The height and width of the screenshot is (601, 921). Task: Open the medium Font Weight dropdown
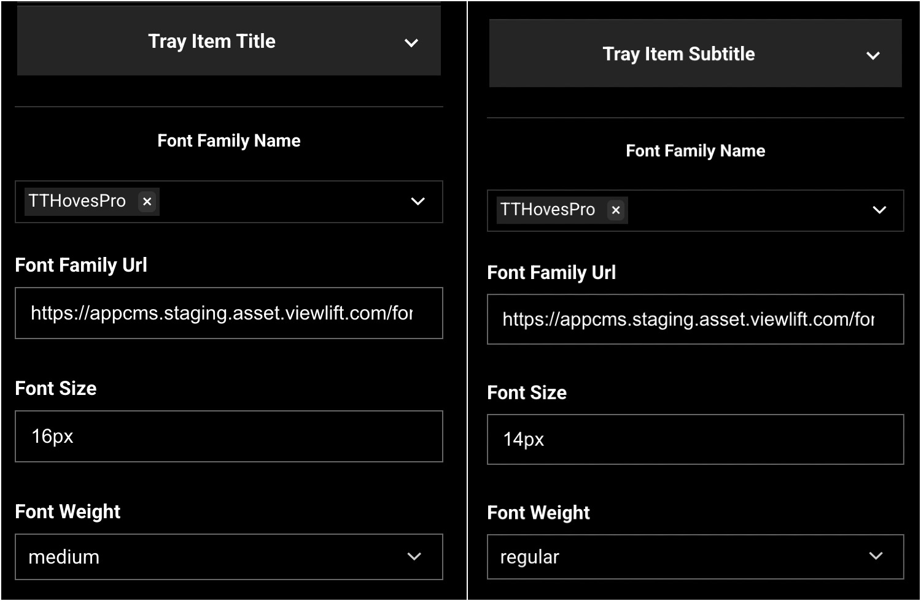[229, 557]
